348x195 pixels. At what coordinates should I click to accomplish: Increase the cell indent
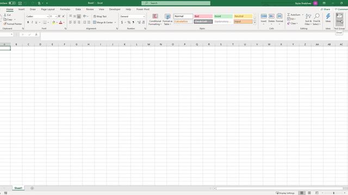pos(89,22)
